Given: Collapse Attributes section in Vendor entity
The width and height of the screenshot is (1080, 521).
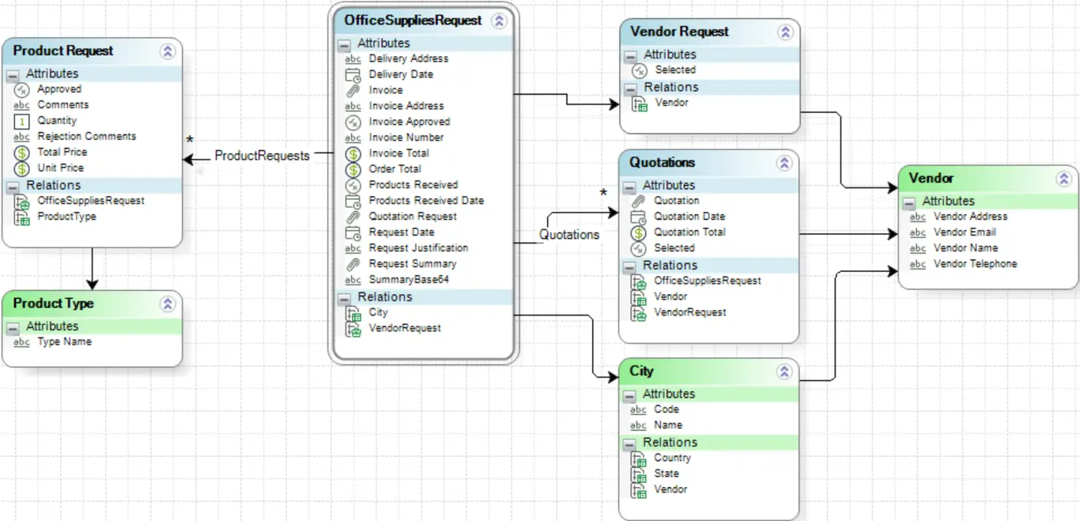Looking at the screenshot, I should tap(909, 202).
